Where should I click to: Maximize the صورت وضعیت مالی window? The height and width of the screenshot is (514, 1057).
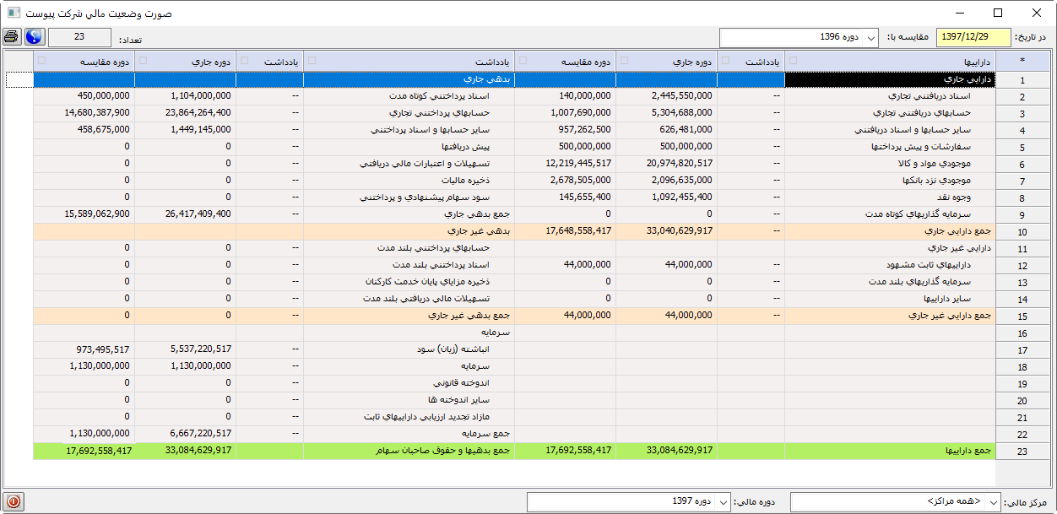998,13
